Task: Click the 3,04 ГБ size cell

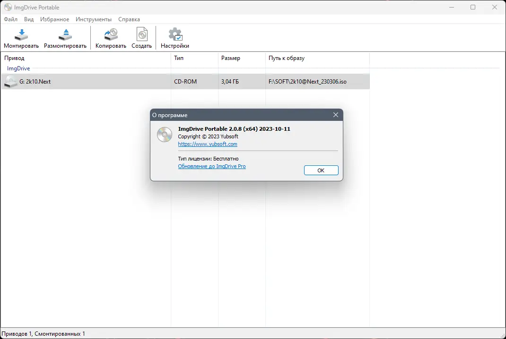Action: click(x=230, y=82)
